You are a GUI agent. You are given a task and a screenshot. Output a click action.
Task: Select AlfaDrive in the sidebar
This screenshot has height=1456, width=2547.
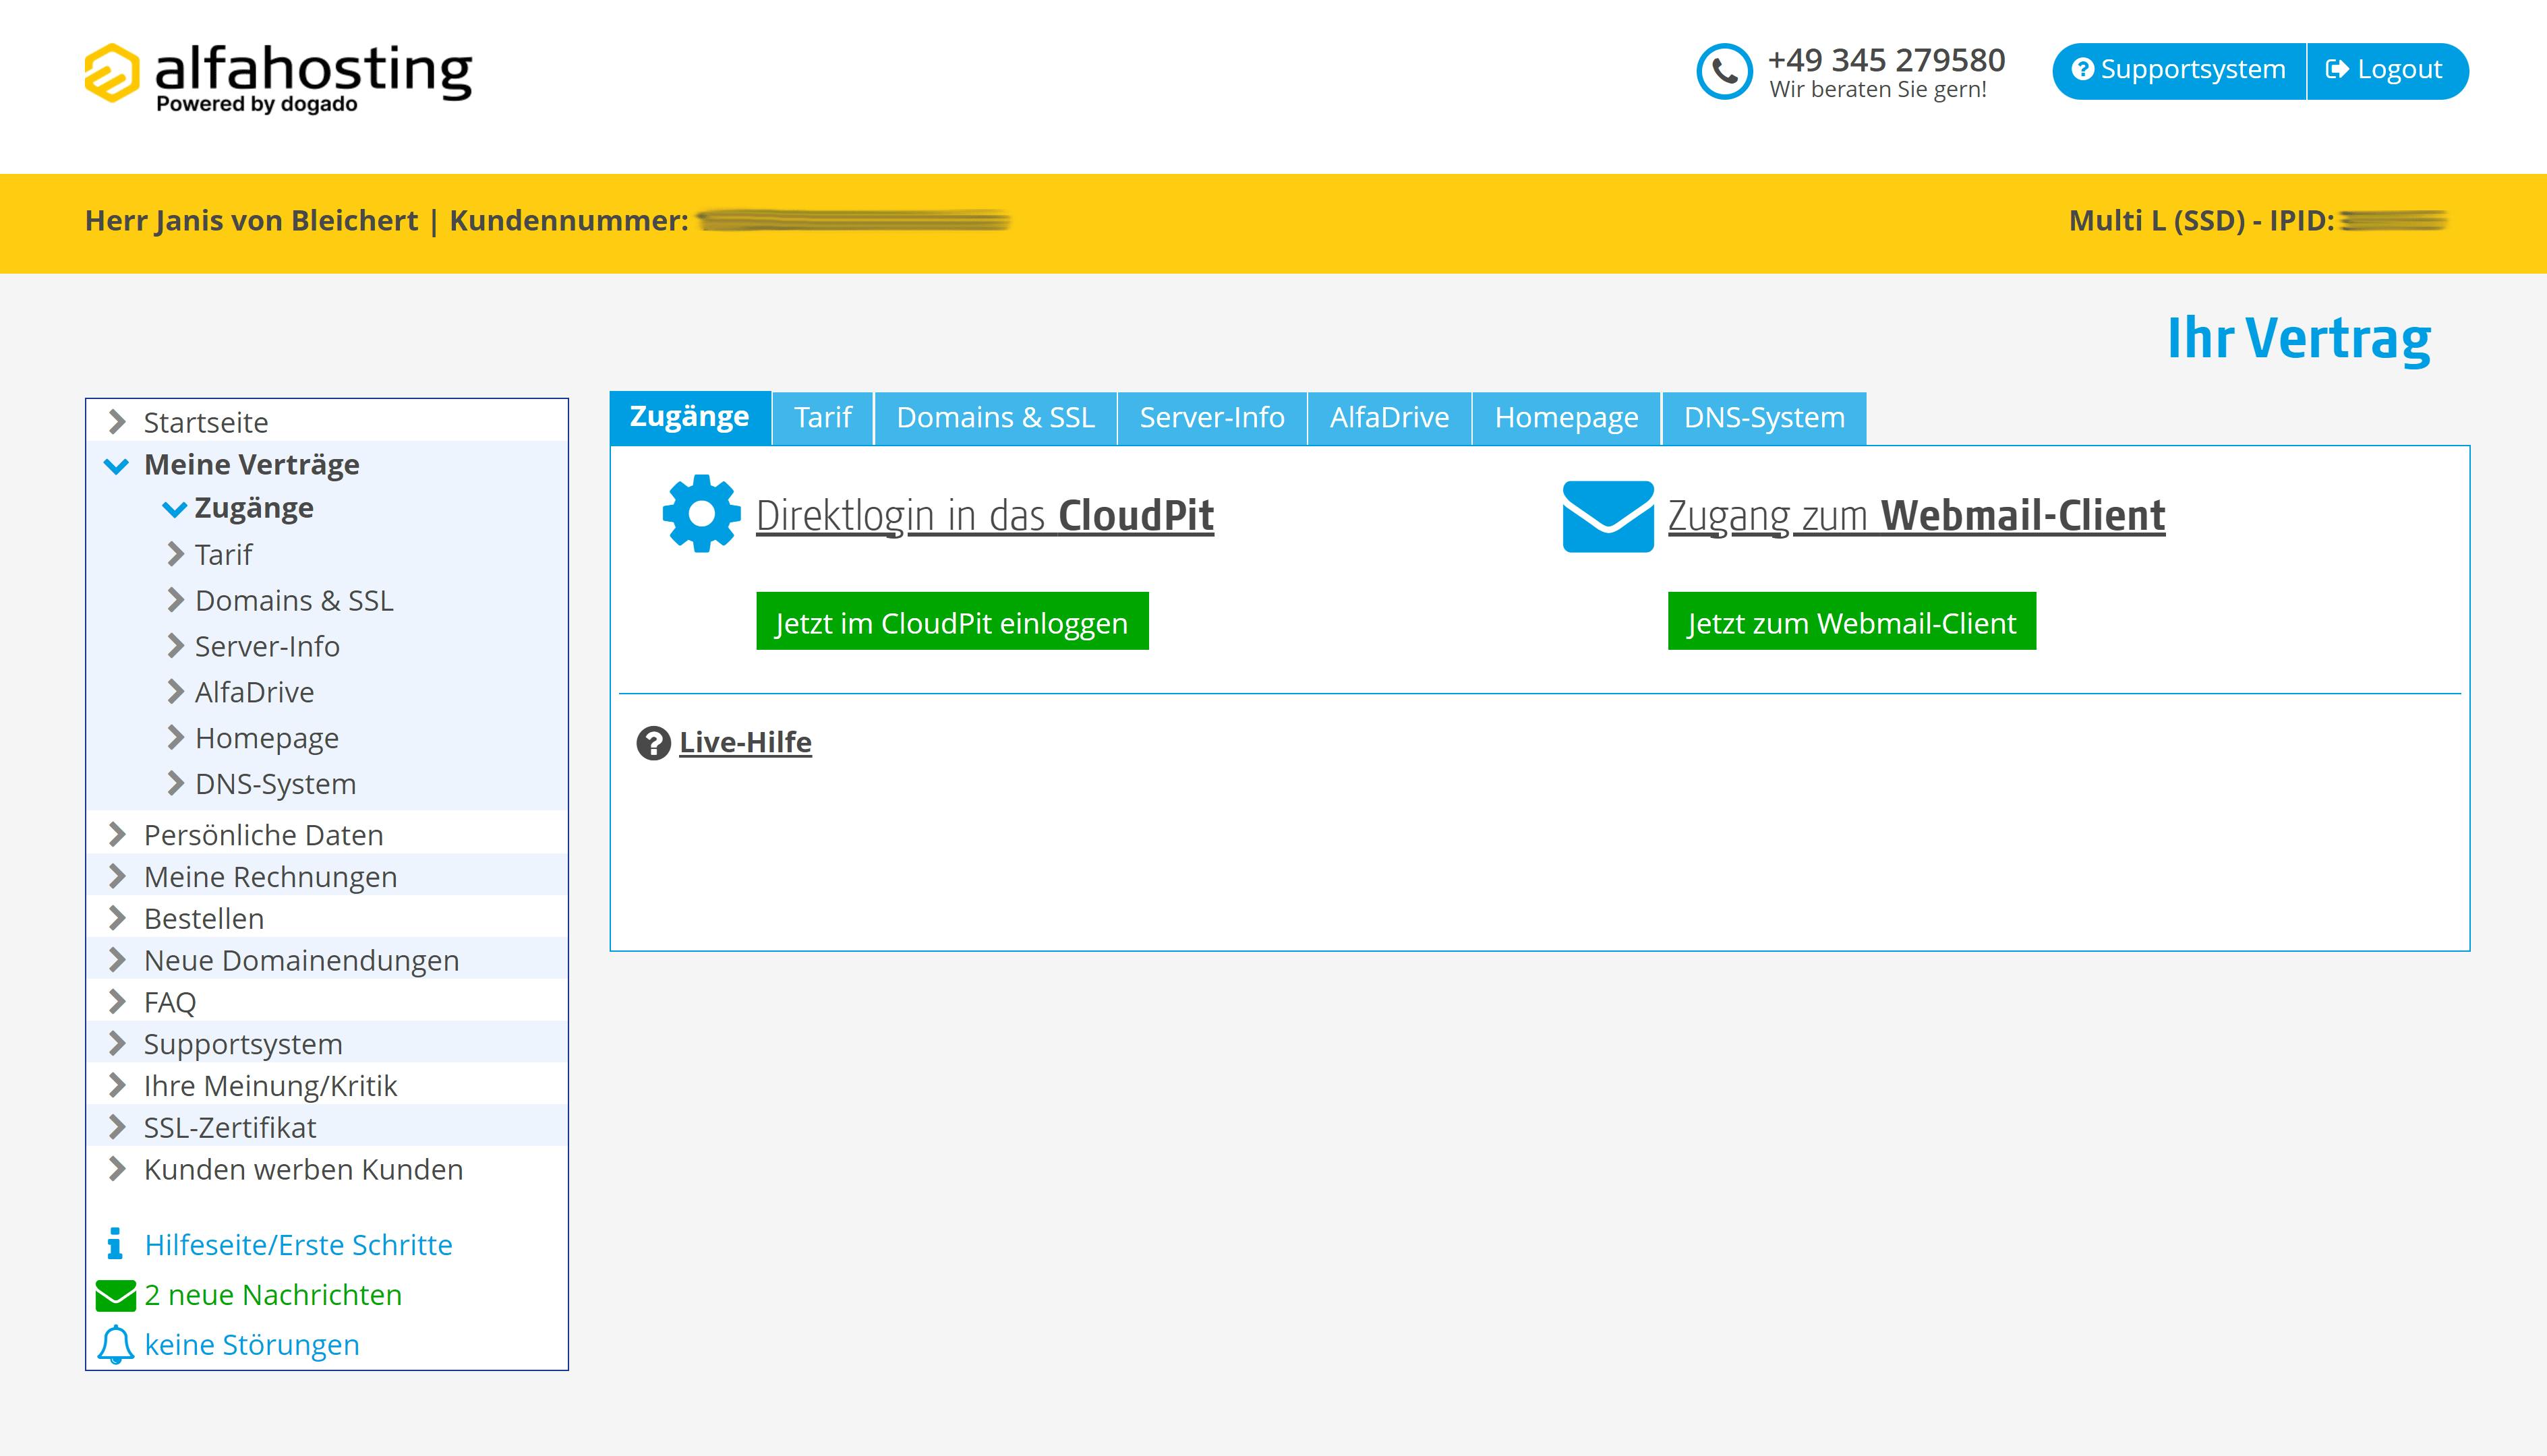(254, 692)
